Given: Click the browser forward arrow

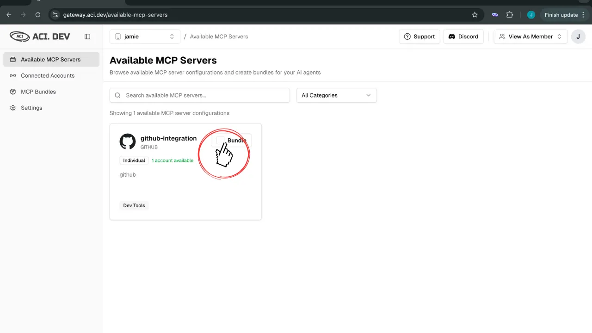Looking at the screenshot, I should [23, 15].
